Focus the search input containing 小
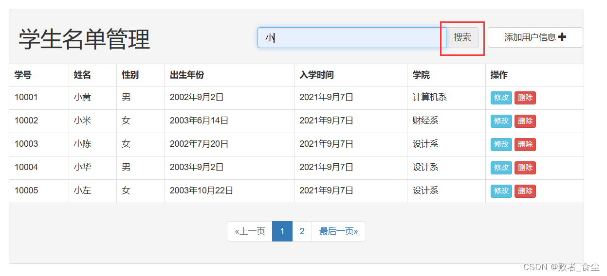The width and height of the screenshot is (607, 276). pyautogui.click(x=352, y=37)
